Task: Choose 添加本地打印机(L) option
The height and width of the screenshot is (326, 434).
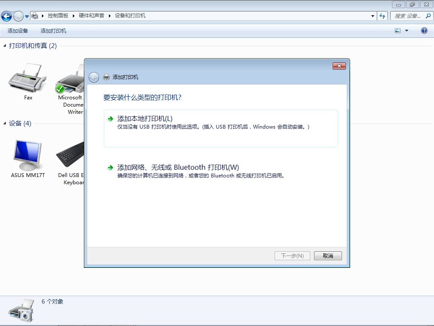Action: coord(221,128)
